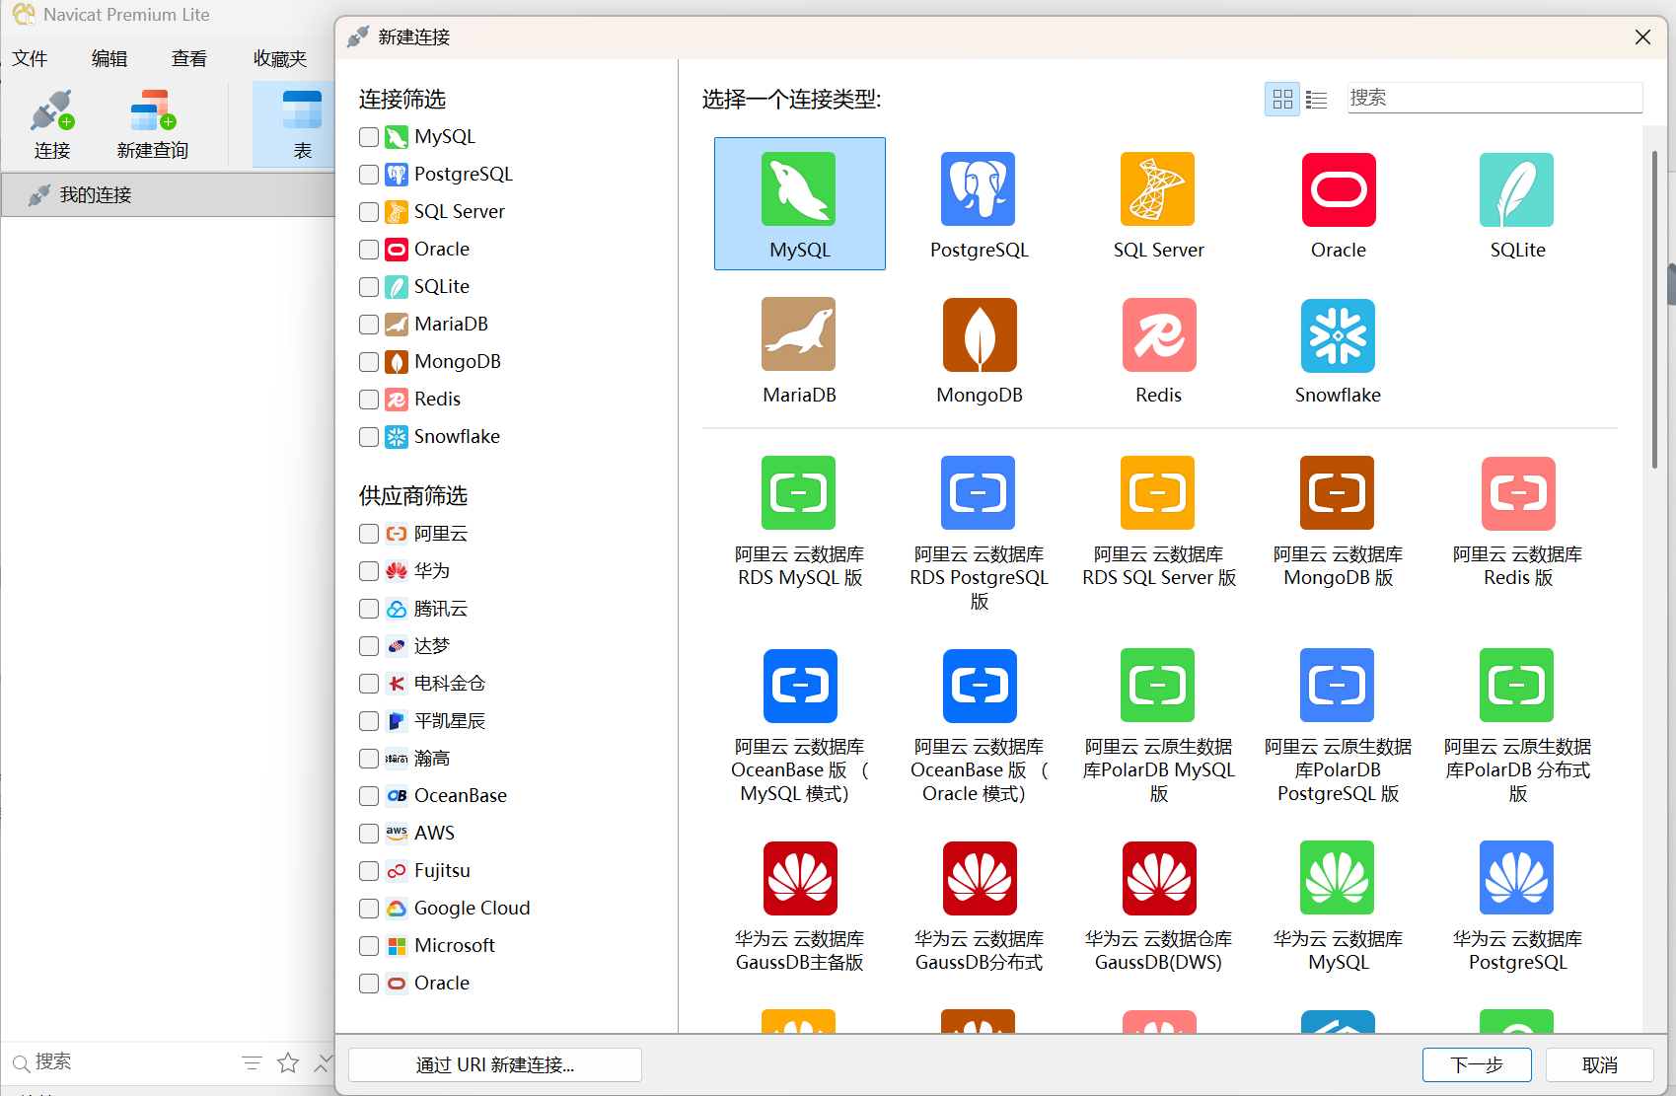Open the 查看 menu
1676x1096 pixels.
tap(189, 58)
